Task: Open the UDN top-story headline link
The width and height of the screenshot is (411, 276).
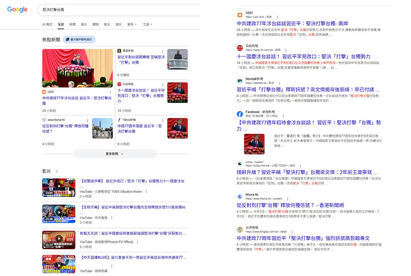Action: 77,101
